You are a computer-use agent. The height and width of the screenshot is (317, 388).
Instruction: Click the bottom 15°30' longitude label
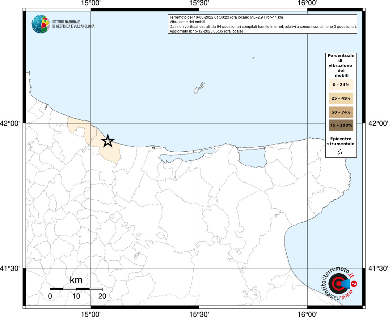tap(199, 314)
